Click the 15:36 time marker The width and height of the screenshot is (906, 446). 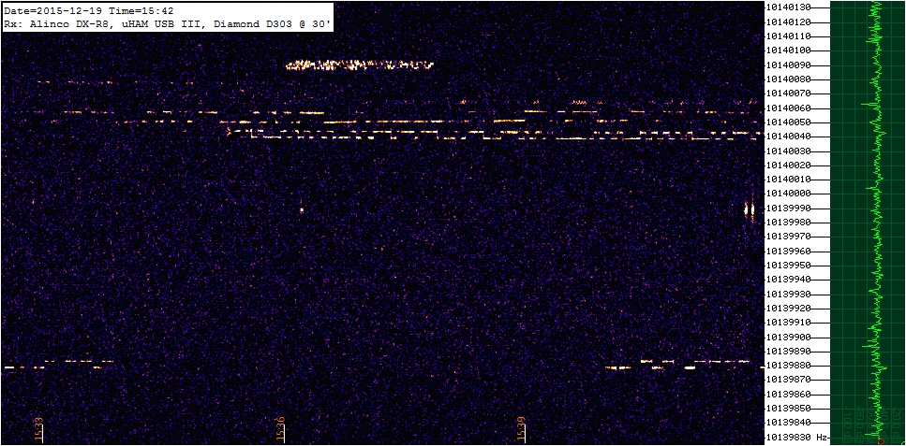[x=280, y=429]
